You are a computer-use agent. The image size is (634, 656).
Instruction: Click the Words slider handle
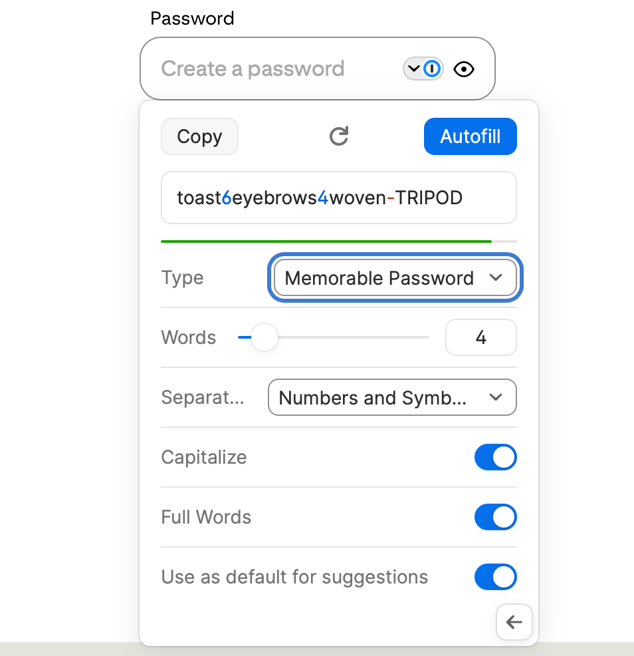[265, 337]
